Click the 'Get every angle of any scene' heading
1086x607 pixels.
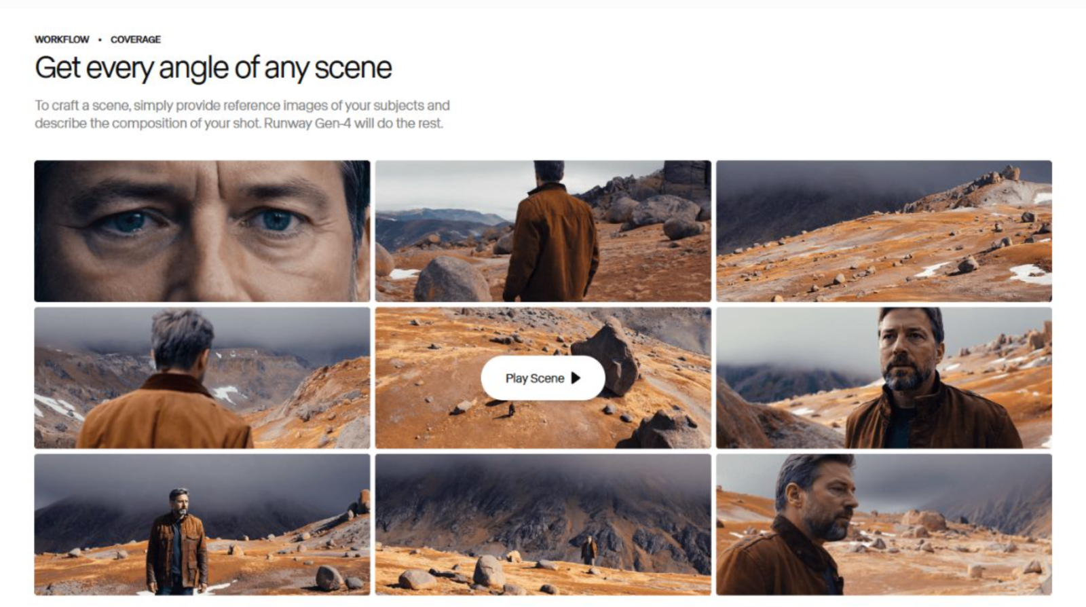tap(213, 69)
